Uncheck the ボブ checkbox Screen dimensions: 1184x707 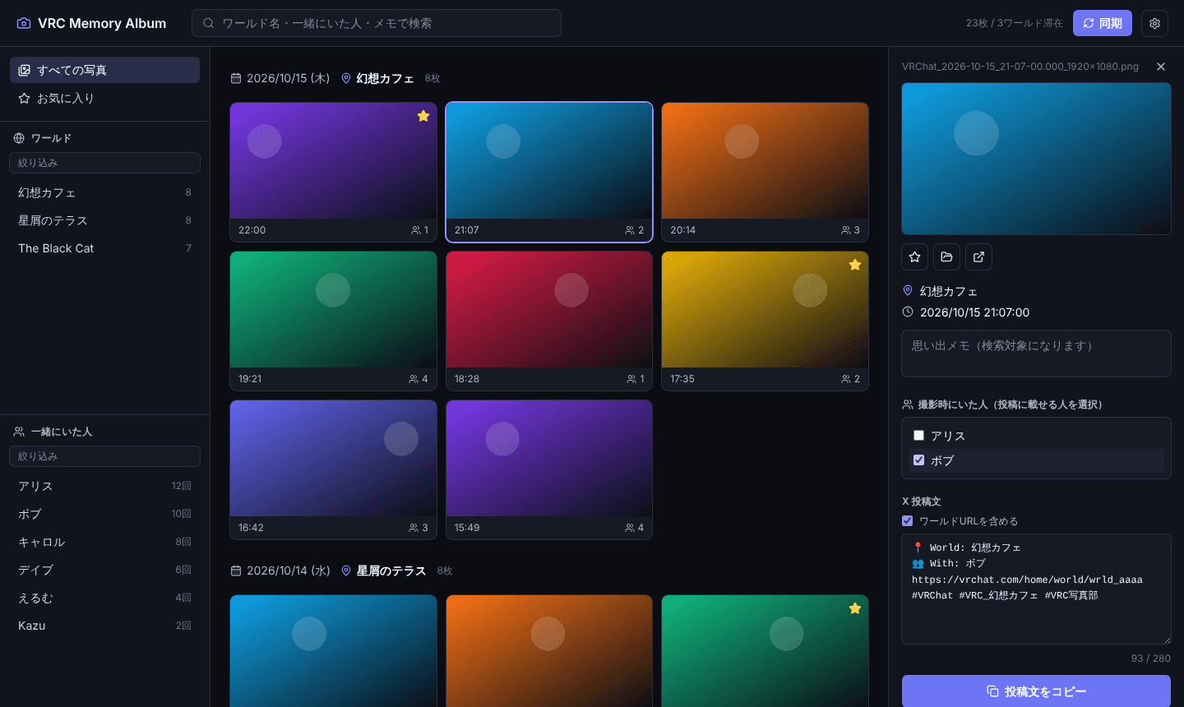click(x=919, y=460)
